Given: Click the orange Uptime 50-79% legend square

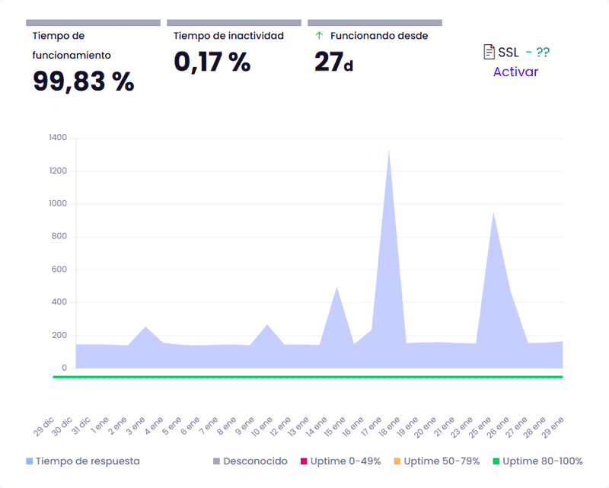Looking at the screenshot, I should tap(397, 461).
